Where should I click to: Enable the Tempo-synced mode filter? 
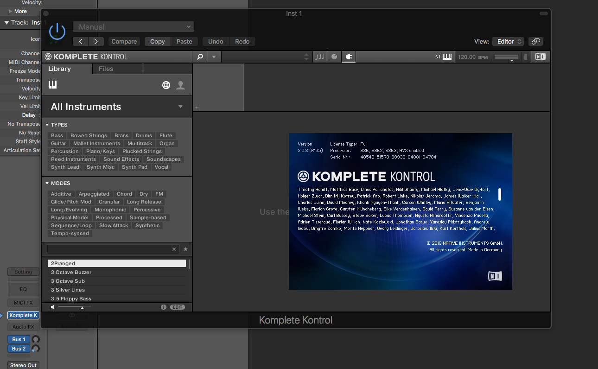coord(70,233)
